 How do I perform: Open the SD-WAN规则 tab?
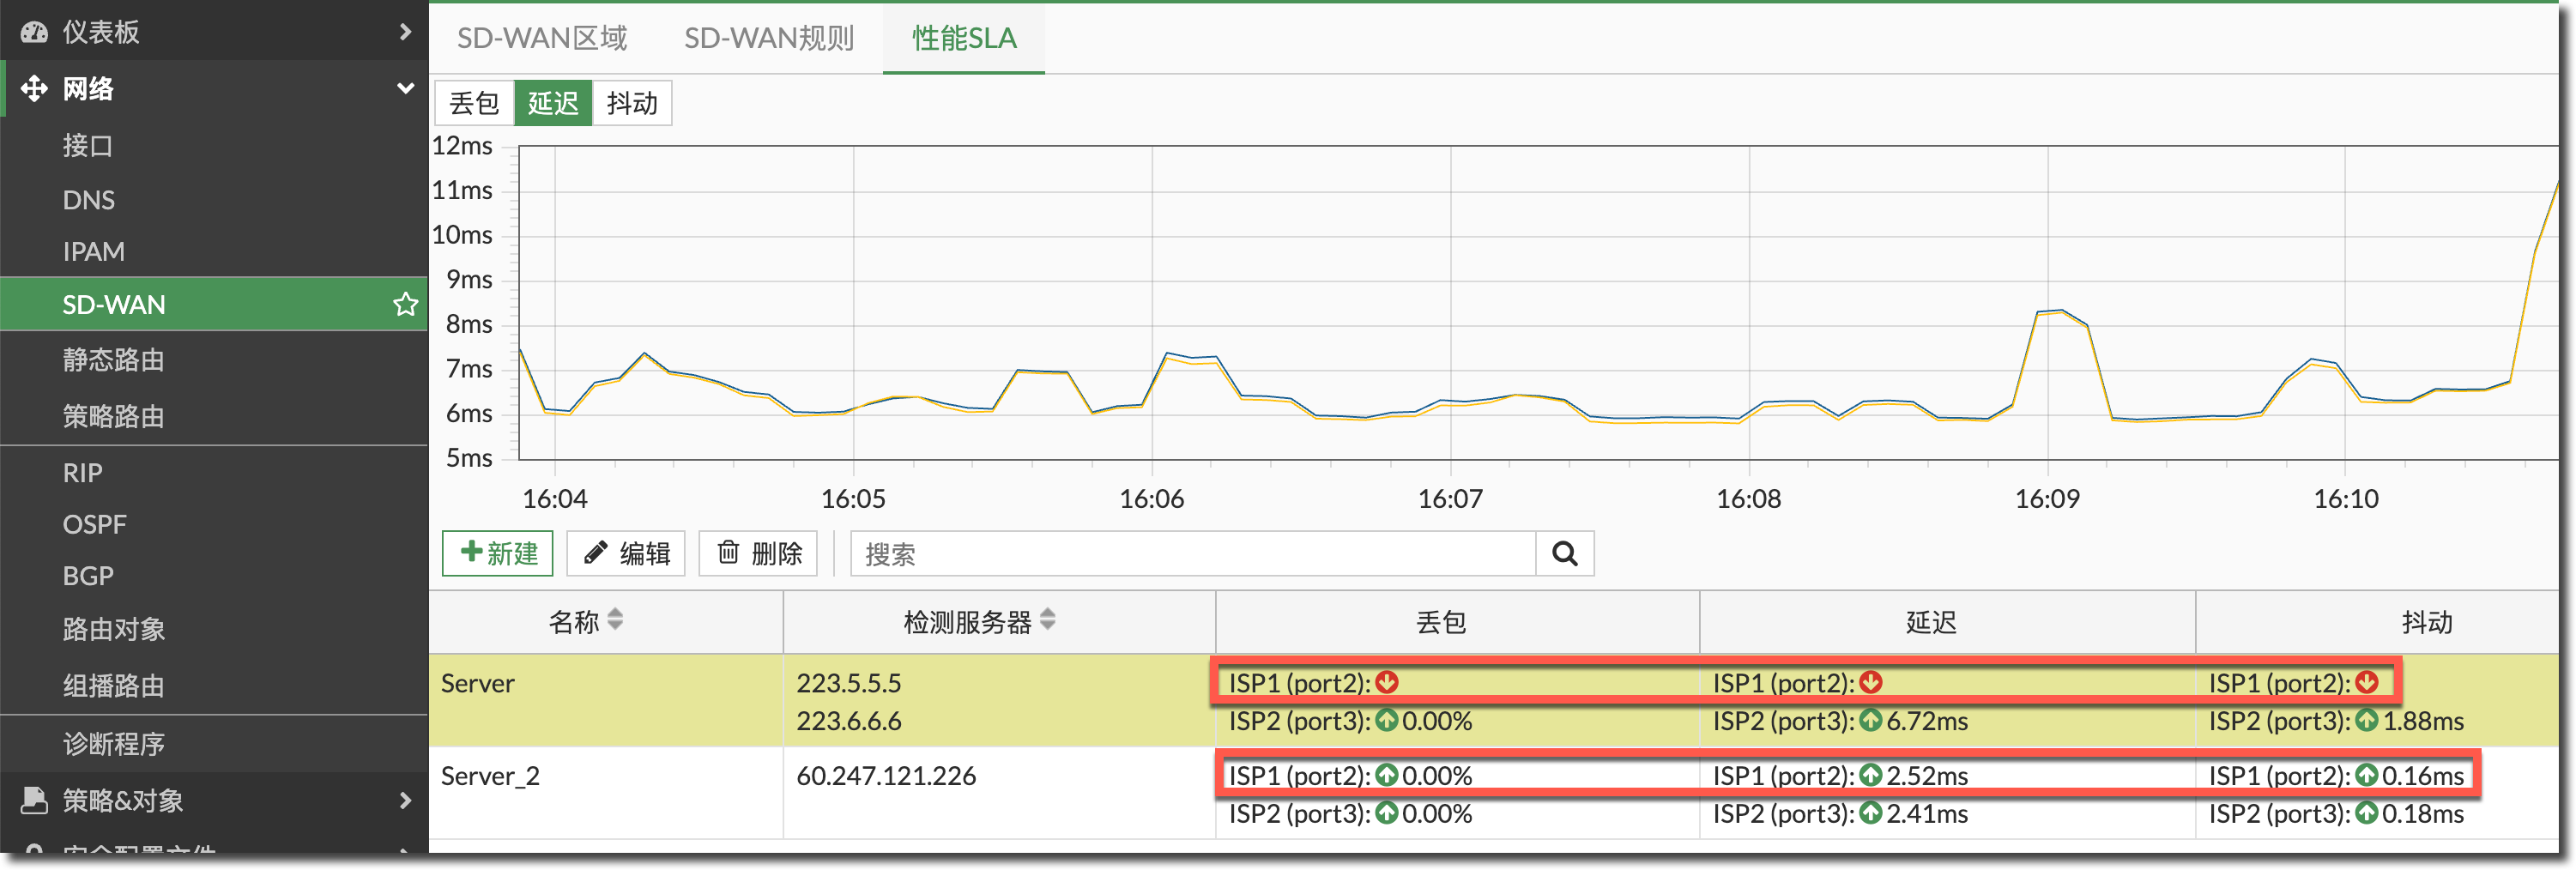768,38
